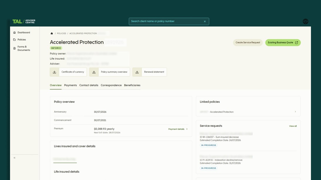Open Forms & Documents in the sidebar
The image size is (321, 180).
pyautogui.click(x=24, y=48)
